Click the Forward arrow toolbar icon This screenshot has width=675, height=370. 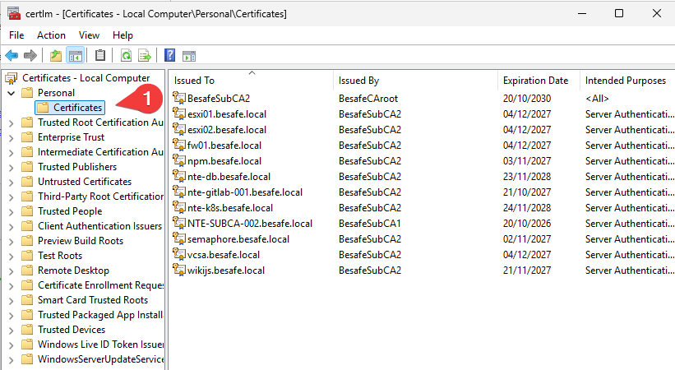[x=30, y=56]
